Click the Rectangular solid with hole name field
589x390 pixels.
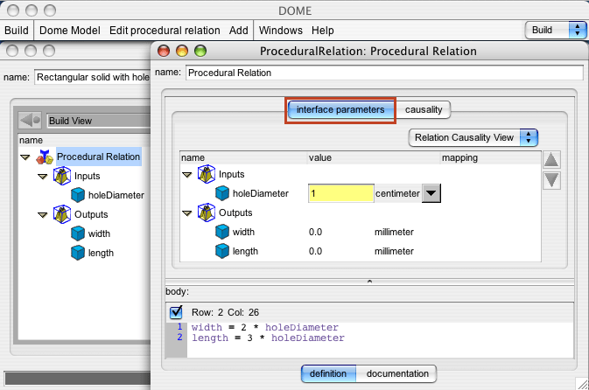point(93,77)
